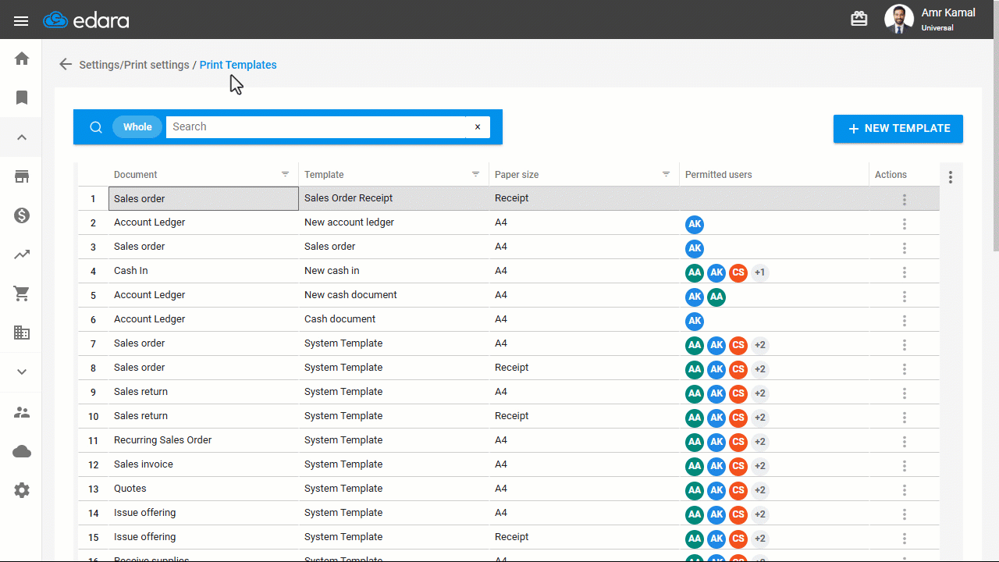Screen dimensions: 999x562
Task: Open actions menu for New cash document
Action: point(905,297)
